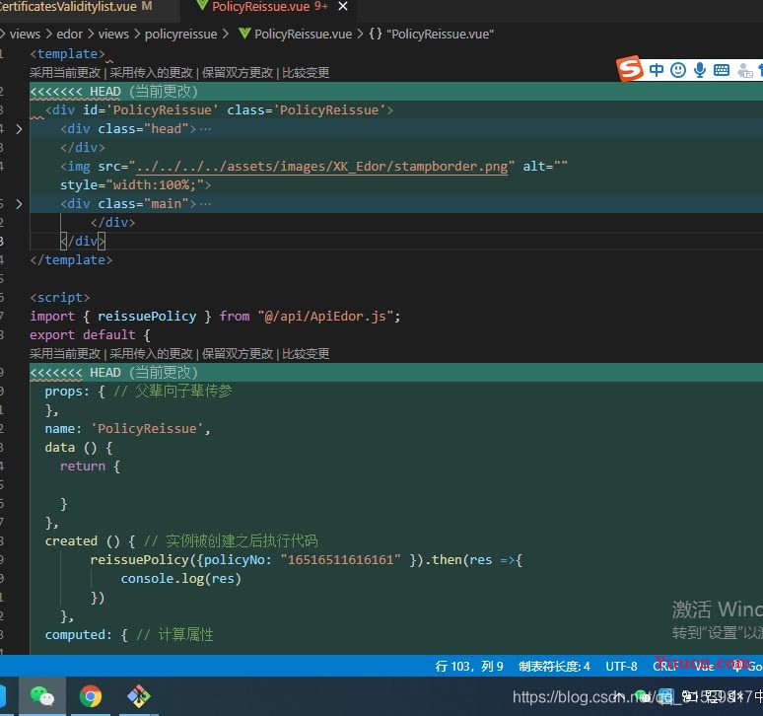Open WeChat from the taskbar
Screen dimensions: 763x716
(x=42, y=696)
